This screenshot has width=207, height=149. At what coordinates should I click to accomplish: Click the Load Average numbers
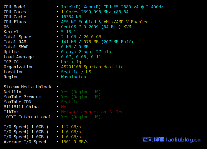[81, 57]
